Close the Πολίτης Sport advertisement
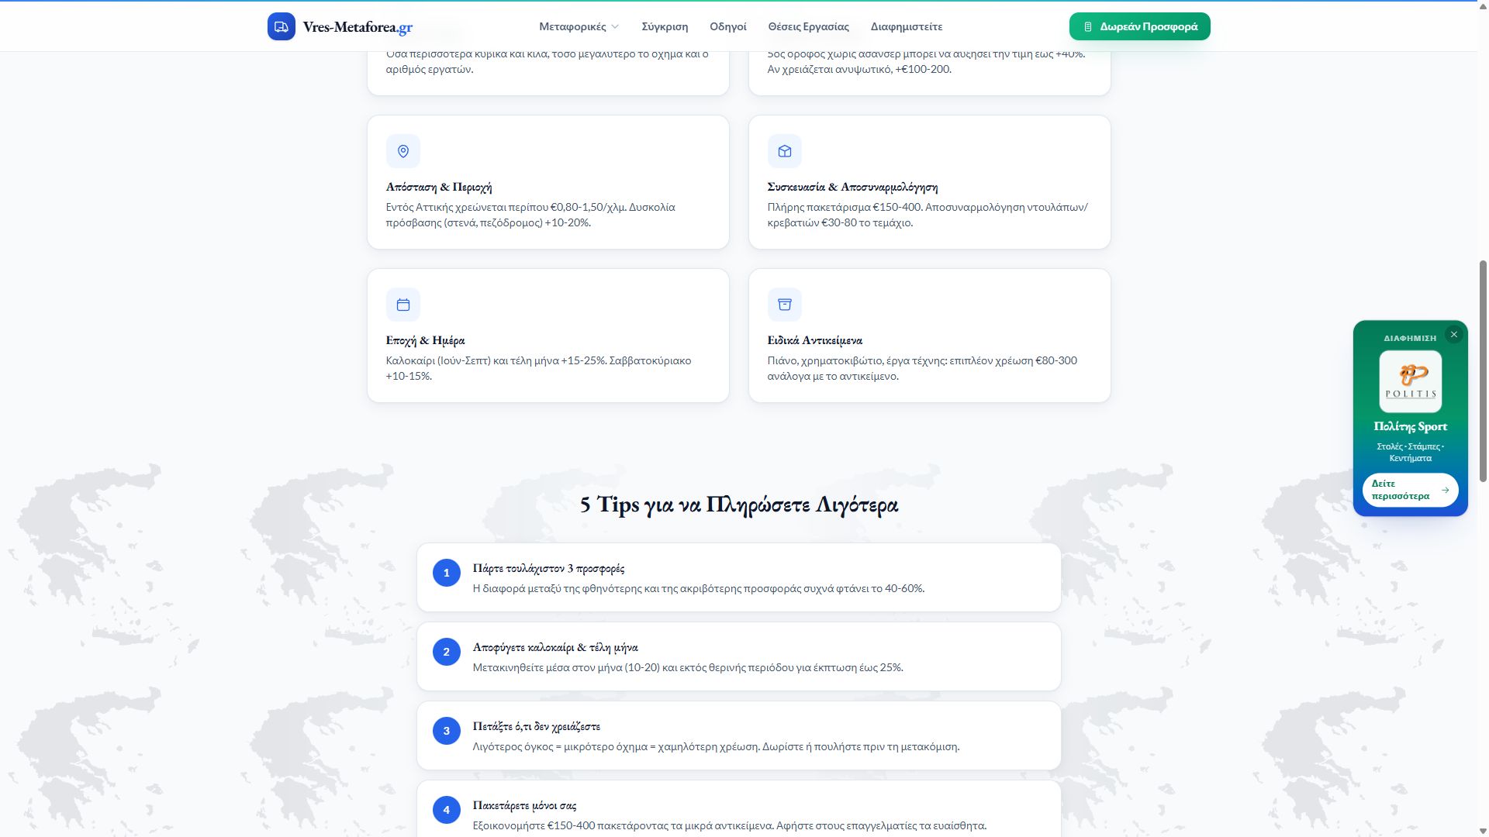This screenshot has height=837, width=1489. [1454, 335]
